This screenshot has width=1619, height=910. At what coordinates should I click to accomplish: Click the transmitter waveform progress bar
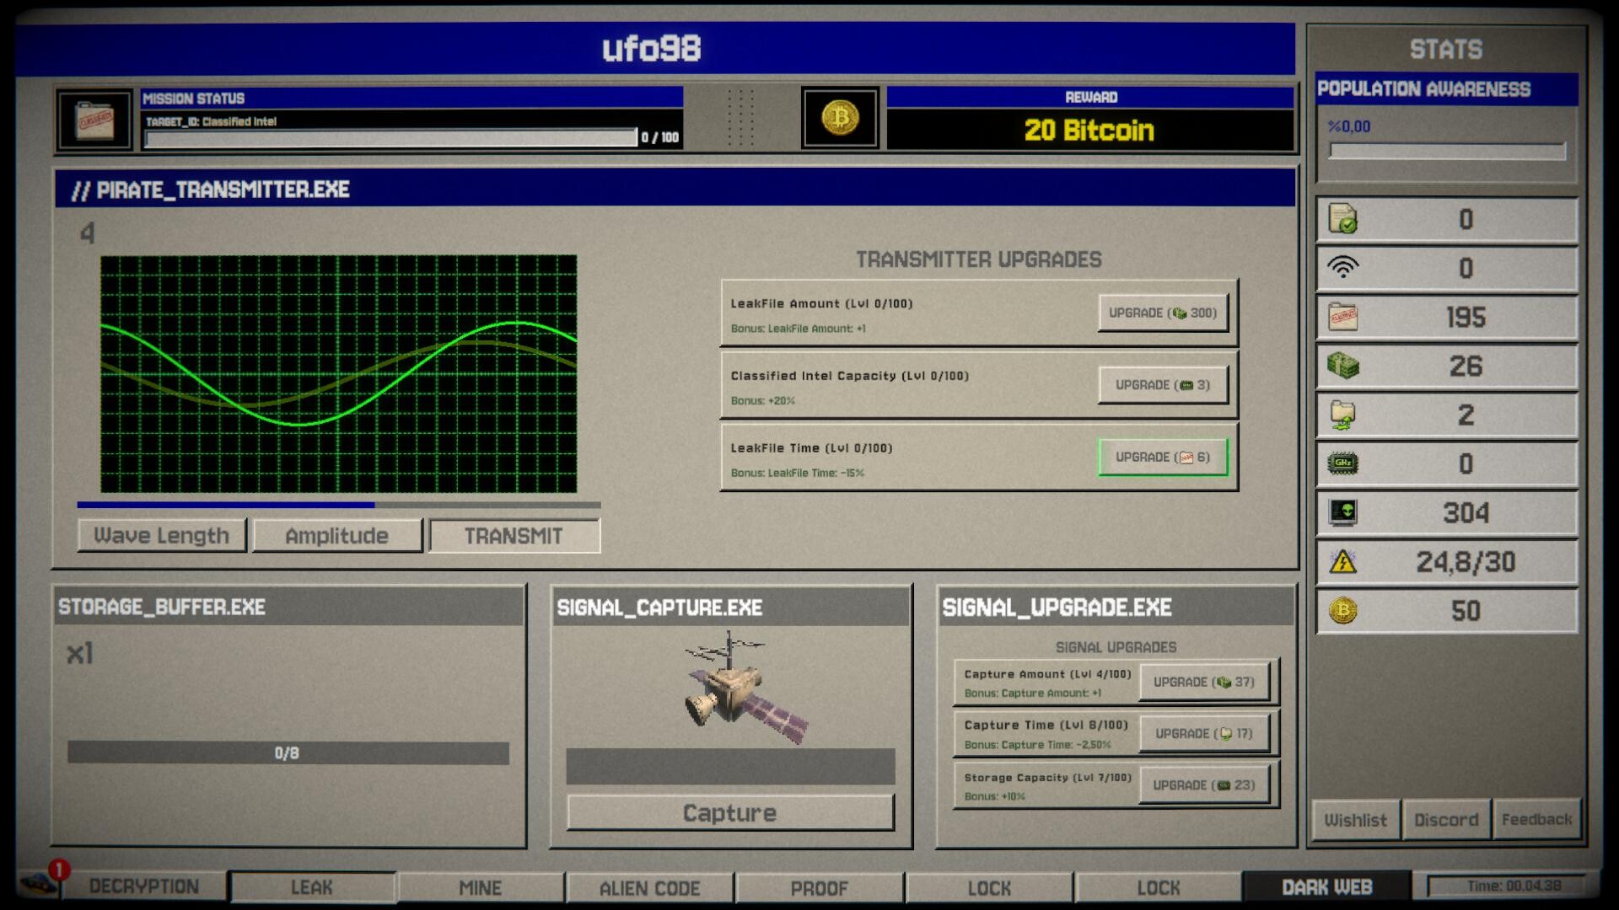point(339,506)
